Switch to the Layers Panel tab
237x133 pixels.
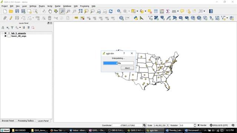[43, 121]
